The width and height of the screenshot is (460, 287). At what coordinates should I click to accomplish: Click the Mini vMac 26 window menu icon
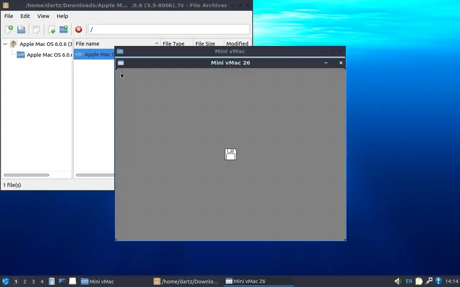tap(121, 63)
